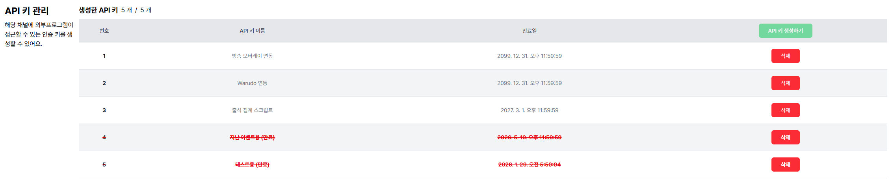Delete the Warudo 연동 API key
The width and height of the screenshot is (892, 183).
785,83
